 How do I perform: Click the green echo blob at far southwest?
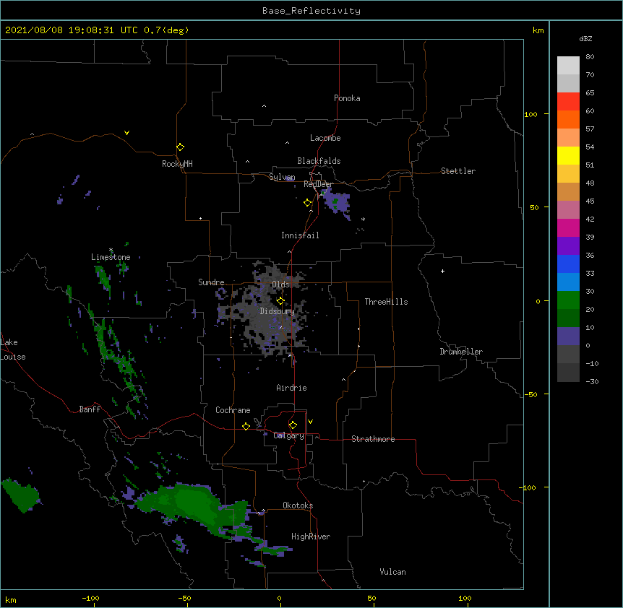click(x=21, y=495)
